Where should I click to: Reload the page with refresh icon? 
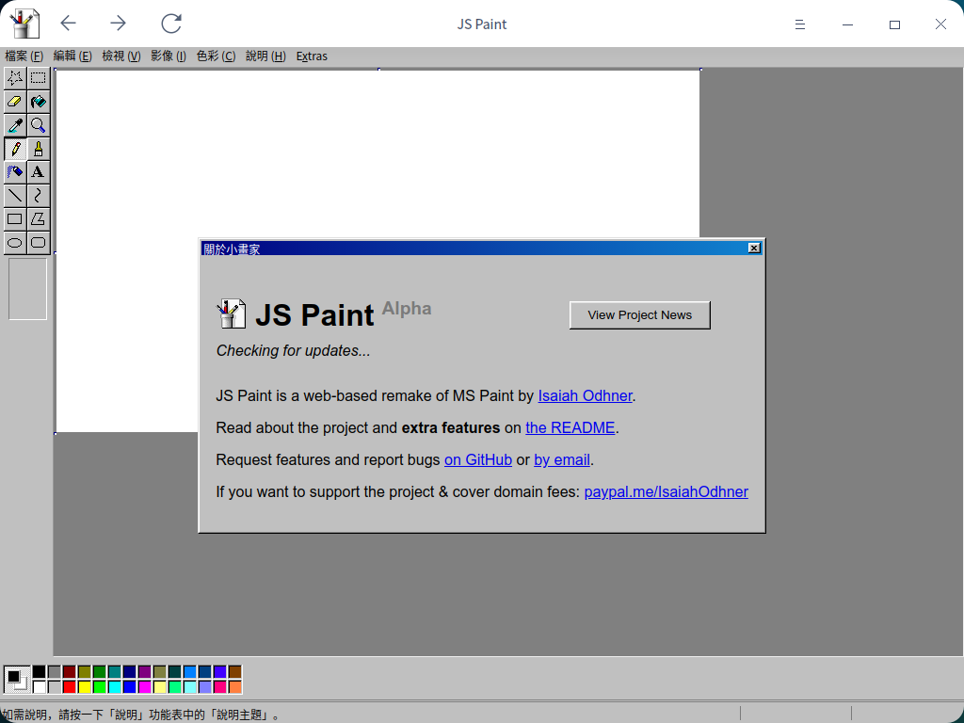pos(171,24)
